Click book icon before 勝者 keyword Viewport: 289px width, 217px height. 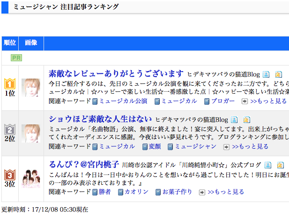95,192
